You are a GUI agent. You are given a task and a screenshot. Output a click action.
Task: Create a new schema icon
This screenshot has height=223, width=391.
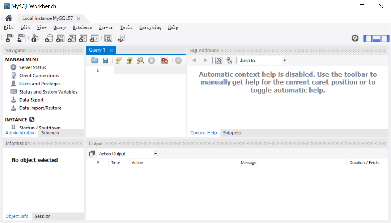(x=49, y=38)
